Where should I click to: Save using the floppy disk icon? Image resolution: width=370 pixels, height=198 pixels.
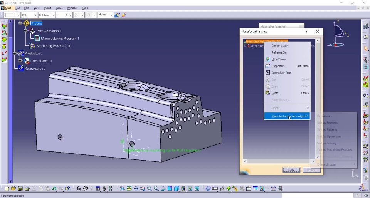click(x=20, y=189)
